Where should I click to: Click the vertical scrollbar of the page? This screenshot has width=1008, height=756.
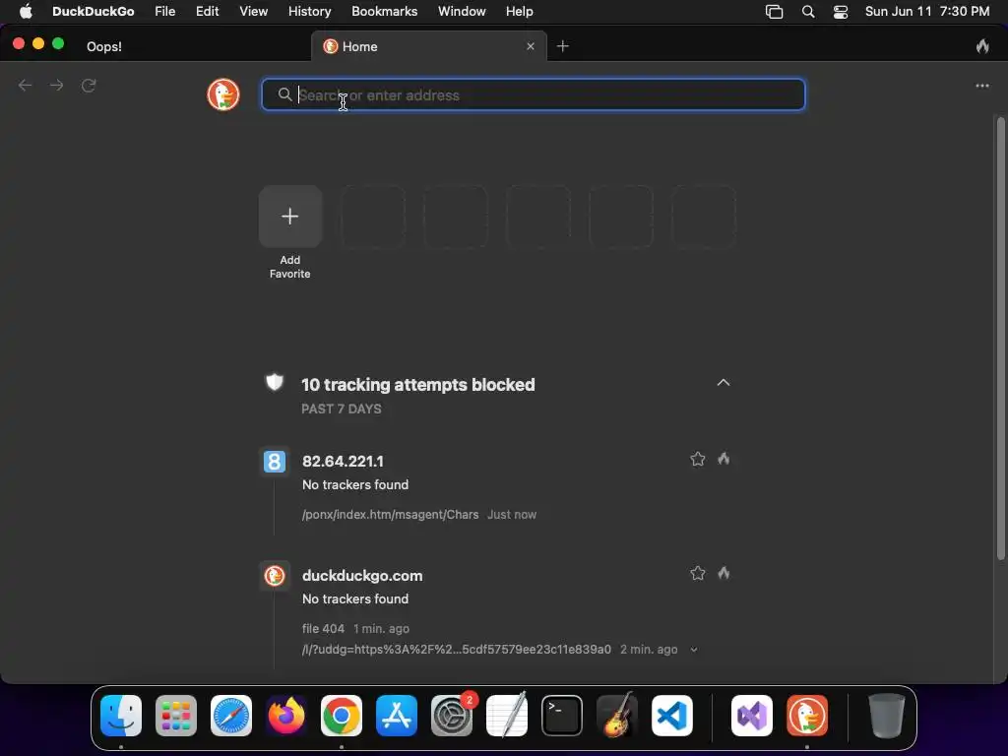(x=1000, y=339)
